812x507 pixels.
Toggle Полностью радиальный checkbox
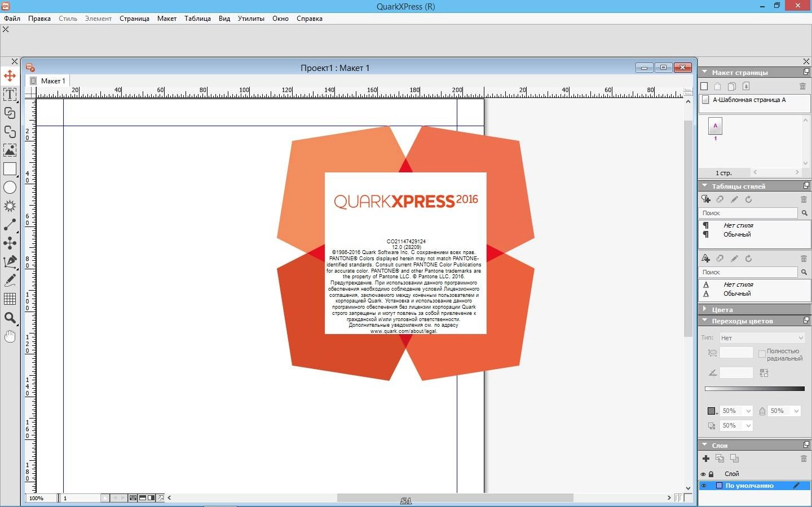click(x=762, y=354)
